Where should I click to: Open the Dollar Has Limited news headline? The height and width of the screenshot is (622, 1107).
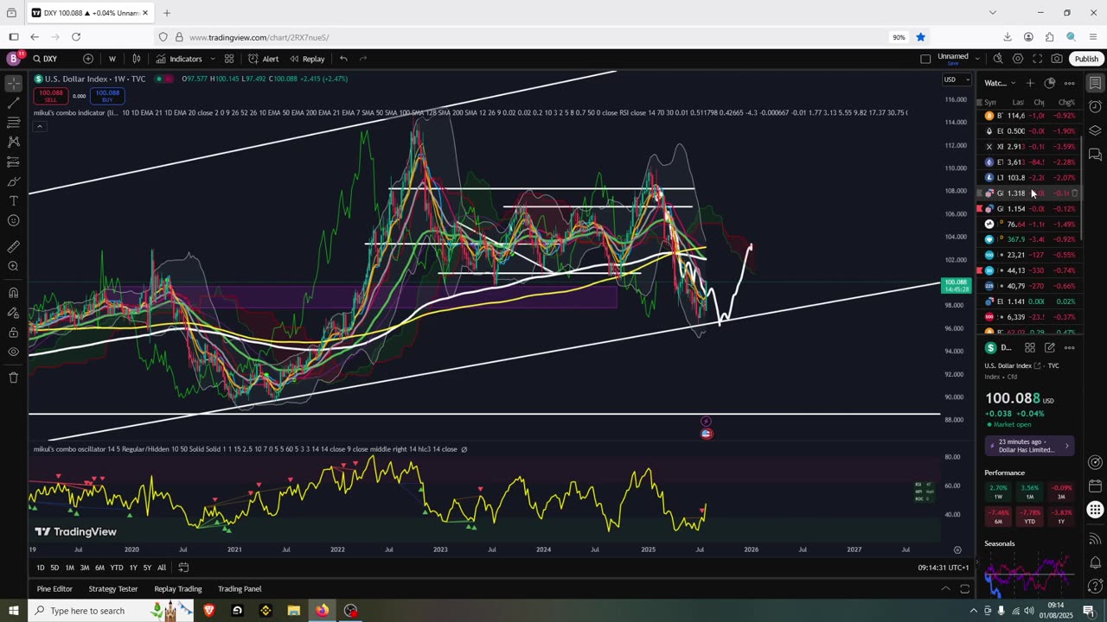pyautogui.click(x=1030, y=446)
